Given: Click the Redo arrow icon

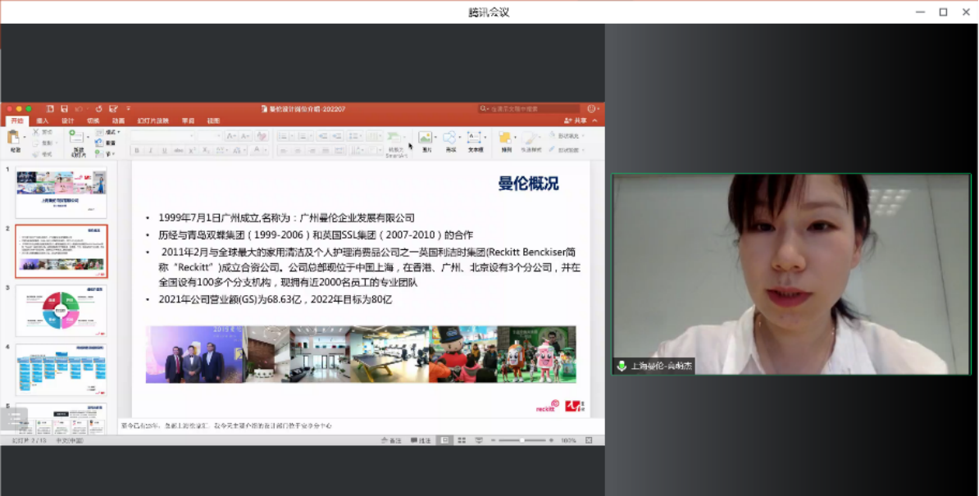Looking at the screenshot, I should point(98,108).
